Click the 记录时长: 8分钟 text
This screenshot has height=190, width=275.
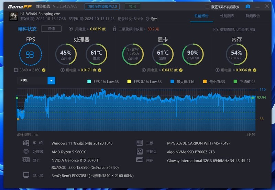[x=130, y=19]
